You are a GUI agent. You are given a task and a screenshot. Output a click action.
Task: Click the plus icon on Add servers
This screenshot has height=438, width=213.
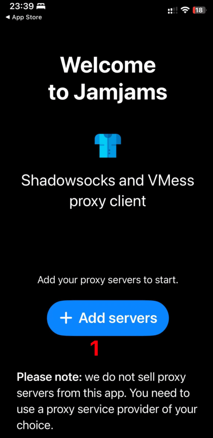point(66,318)
